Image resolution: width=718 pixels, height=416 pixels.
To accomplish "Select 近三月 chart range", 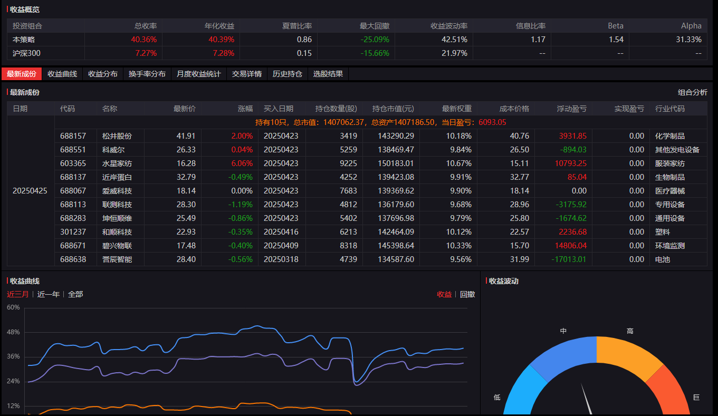I will (x=18, y=294).
